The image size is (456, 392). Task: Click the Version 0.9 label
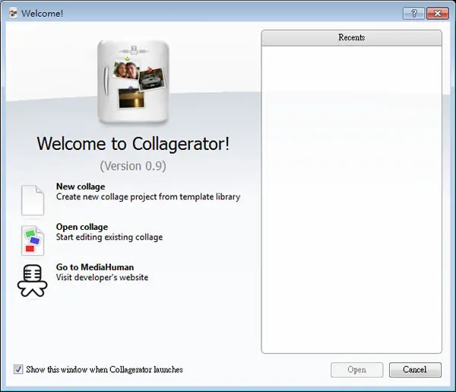[133, 166]
